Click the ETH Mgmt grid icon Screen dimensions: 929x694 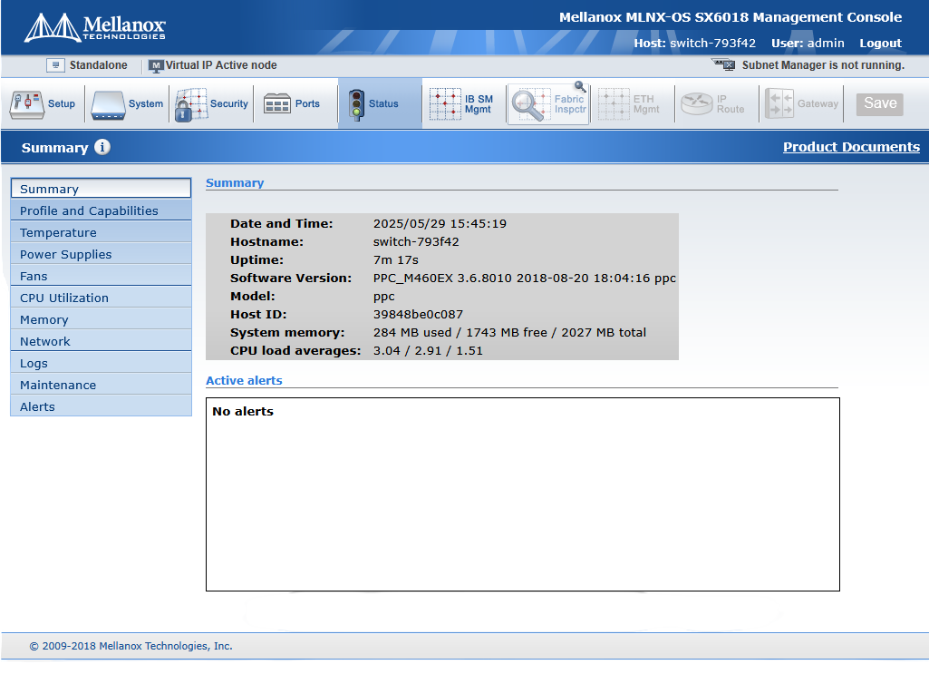pos(614,103)
